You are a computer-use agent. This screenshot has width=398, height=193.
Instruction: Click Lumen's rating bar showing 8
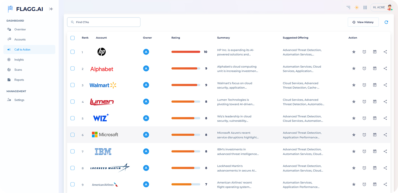click(186, 102)
